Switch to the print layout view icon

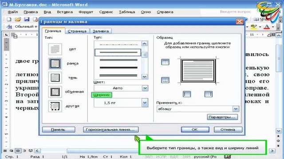[18, 151]
